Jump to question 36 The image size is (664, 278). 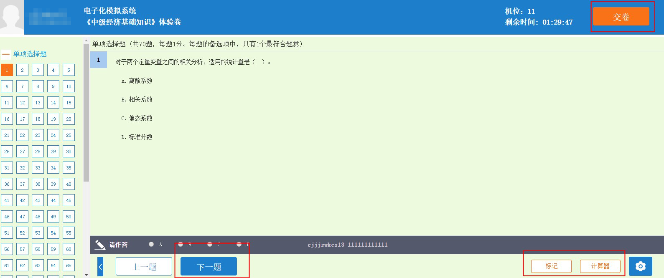[x=7, y=184]
